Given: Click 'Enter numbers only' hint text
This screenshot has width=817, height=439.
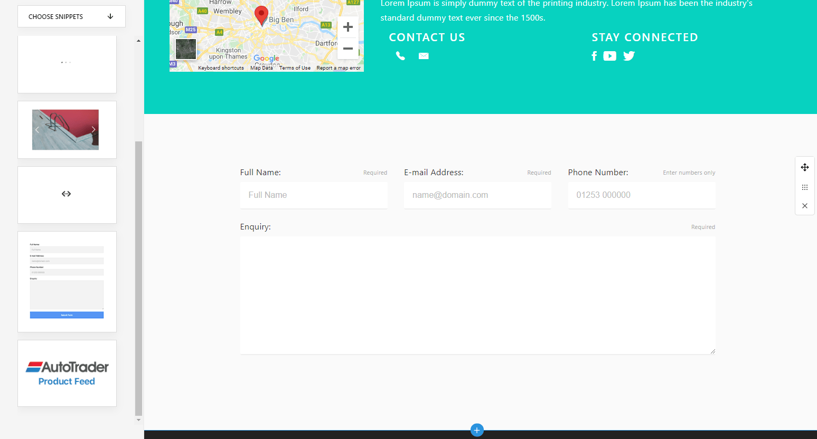Looking at the screenshot, I should coord(689,173).
